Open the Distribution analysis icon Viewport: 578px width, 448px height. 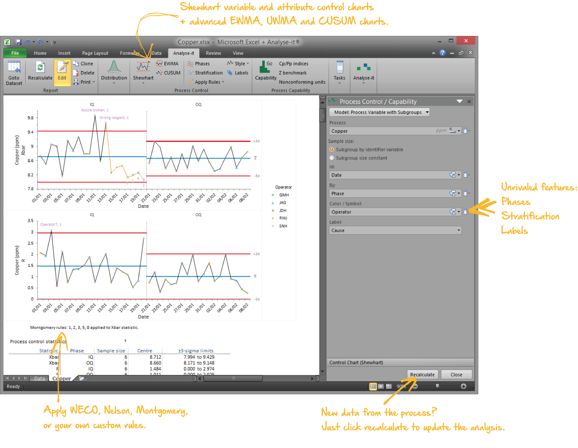114,67
